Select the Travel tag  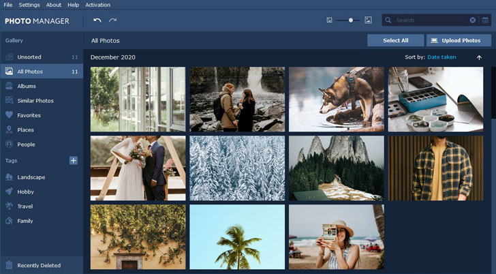coord(42,207)
